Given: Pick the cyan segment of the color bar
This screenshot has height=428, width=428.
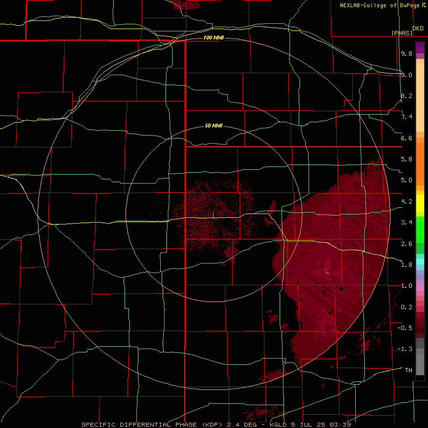Looking at the screenshot, I should coord(420,262).
